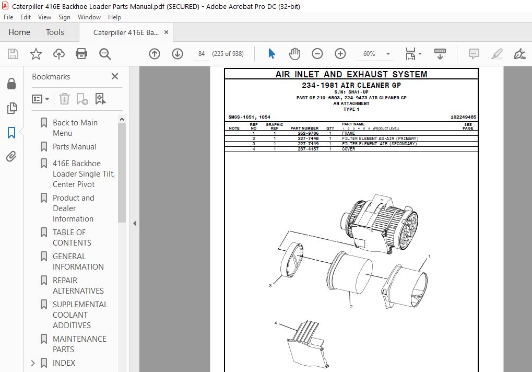Viewport: 532px width, 372px height.
Task: Click bookmarks scrollbar up arrow
Action: click(x=122, y=119)
